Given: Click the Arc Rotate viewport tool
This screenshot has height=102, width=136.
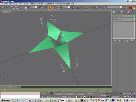Looking at the screenshot, I should [131, 96].
